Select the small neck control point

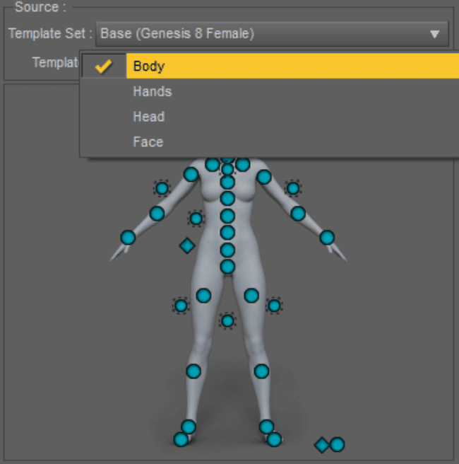coord(227,170)
